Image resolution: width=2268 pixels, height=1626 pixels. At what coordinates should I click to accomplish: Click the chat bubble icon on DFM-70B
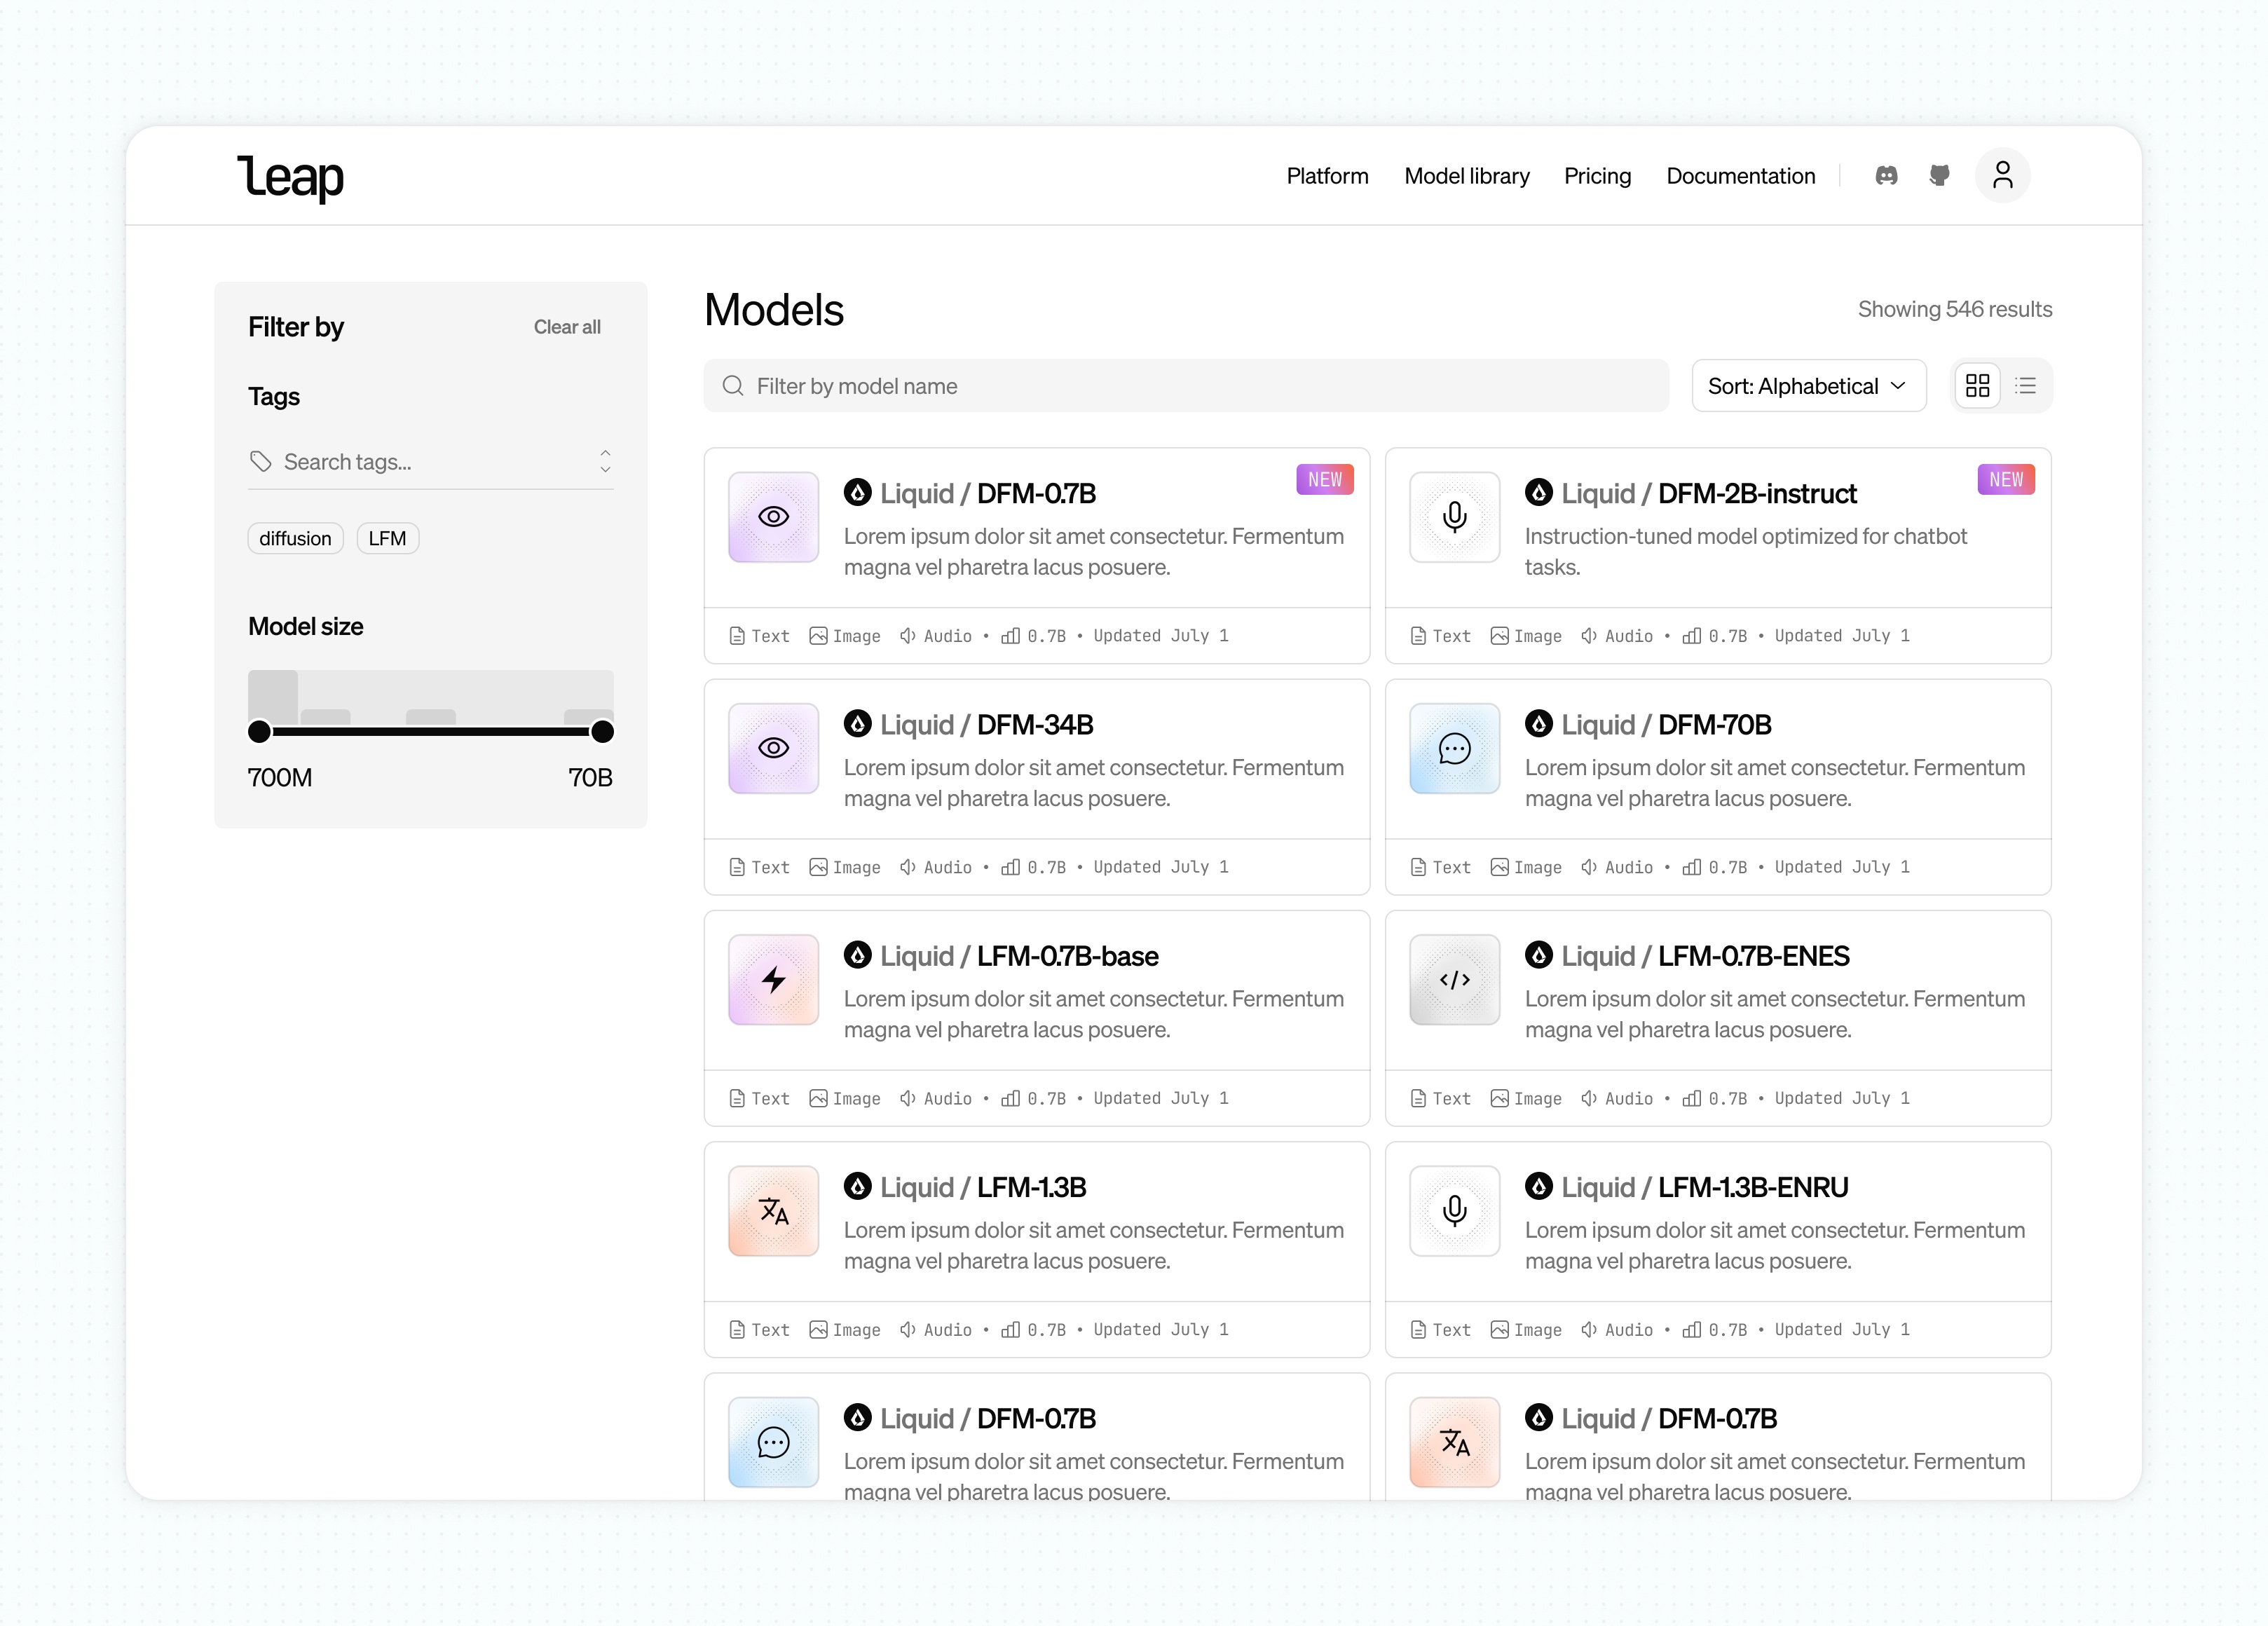click(x=1454, y=748)
